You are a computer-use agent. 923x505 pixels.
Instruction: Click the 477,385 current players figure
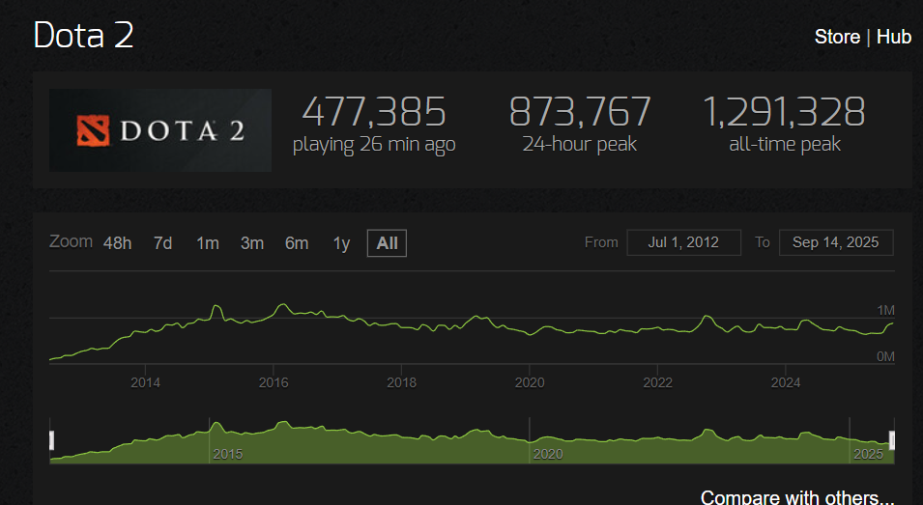point(374,112)
